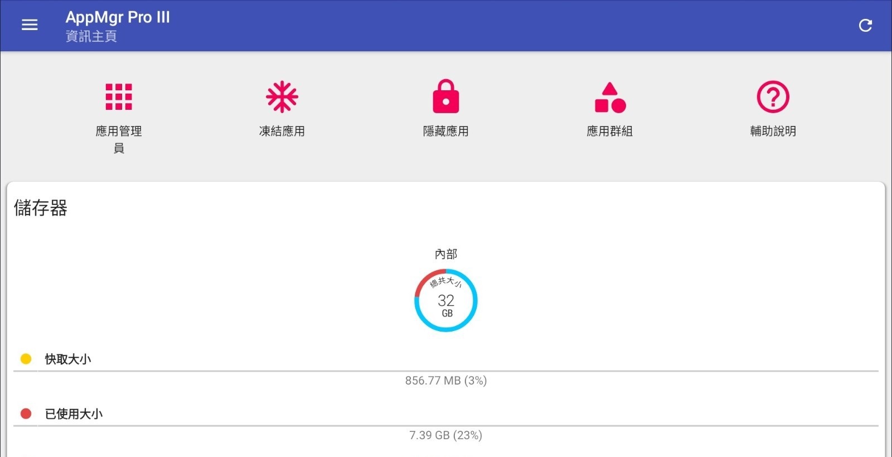Tap the 應用管理員 text label
The height and width of the screenshot is (457, 892).
(119, 139)
